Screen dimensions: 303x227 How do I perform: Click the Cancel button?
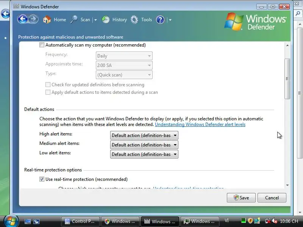[272, 197]
